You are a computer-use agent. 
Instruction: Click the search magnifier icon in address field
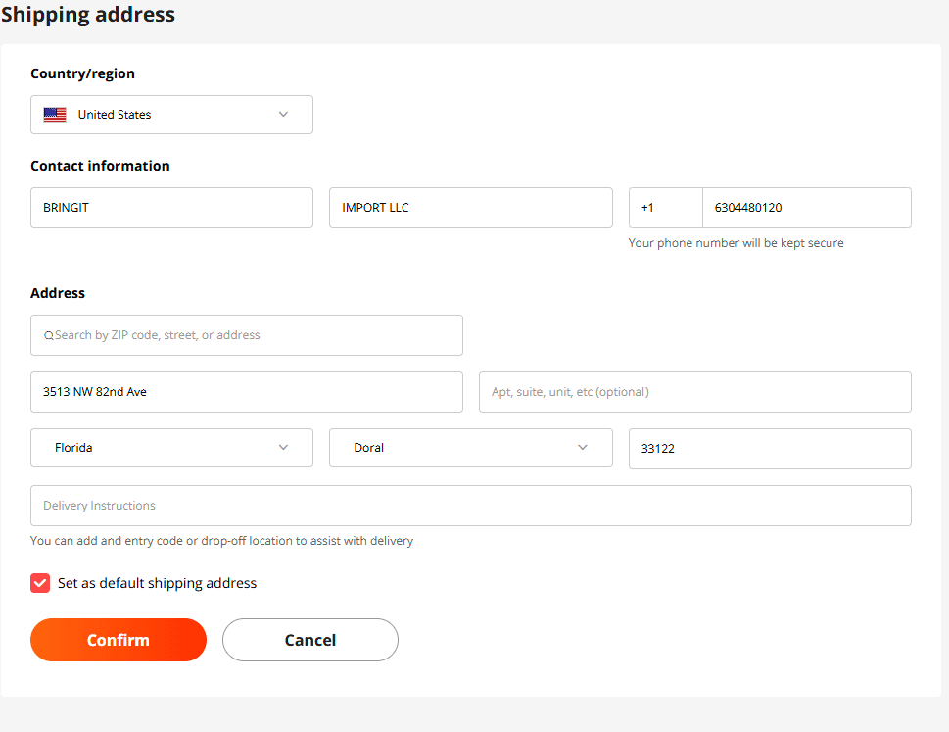click(x=48, y=335)
